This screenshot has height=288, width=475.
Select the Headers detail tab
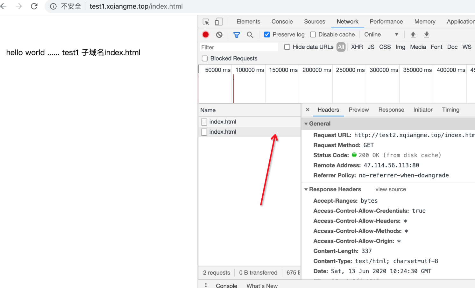click(328, 110)
